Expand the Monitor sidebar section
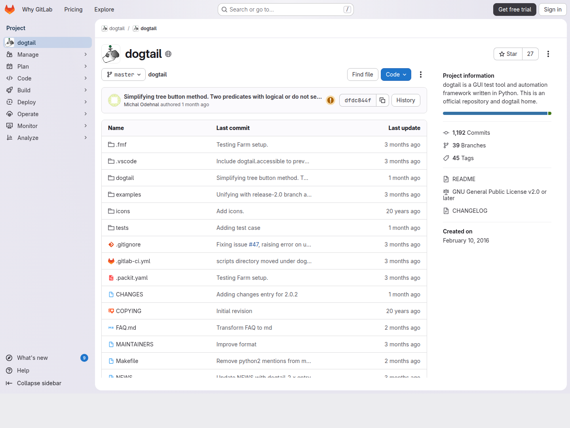 click(x=47, y=126)
